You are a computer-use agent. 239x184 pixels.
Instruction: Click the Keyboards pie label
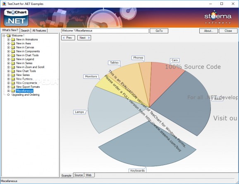tap(137, 171)
